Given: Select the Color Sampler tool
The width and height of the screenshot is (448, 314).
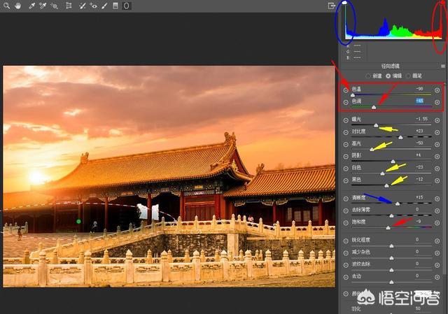Looking at the screenshot, I should click(x=43, y=6).
